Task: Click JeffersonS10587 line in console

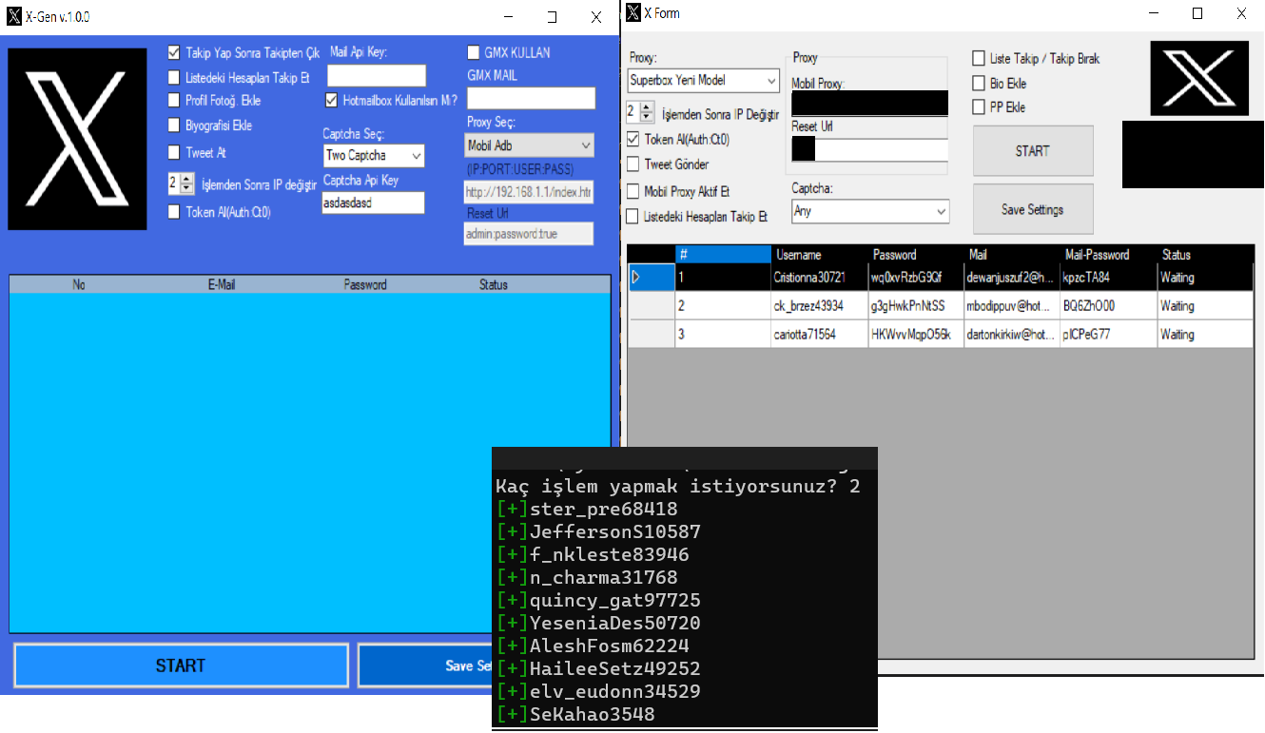Action: (598, 532)
